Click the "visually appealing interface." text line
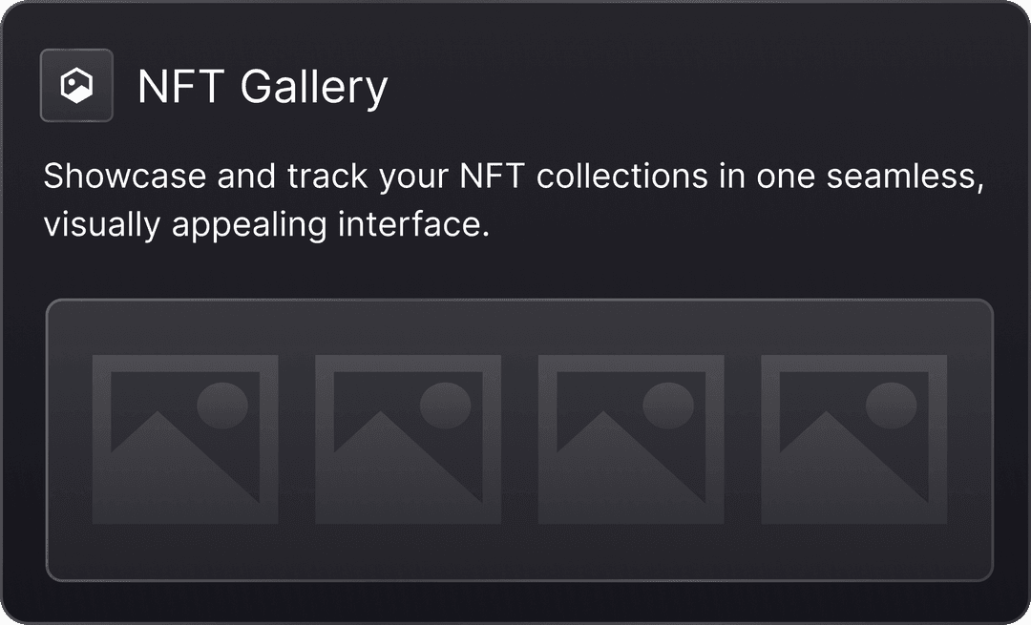1031x625 pixels. [x=265, y=226]
